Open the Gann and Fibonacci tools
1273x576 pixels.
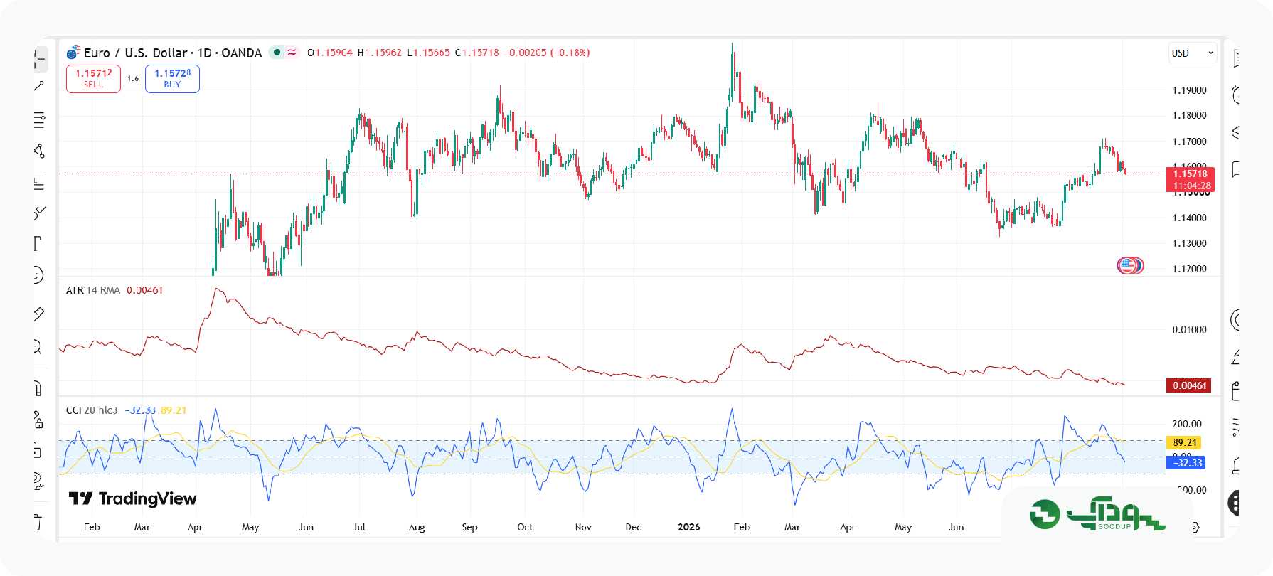click(39, 120)
